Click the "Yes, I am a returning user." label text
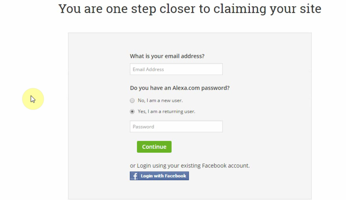Screen dimensions: 346x200 tap(166, 112)
